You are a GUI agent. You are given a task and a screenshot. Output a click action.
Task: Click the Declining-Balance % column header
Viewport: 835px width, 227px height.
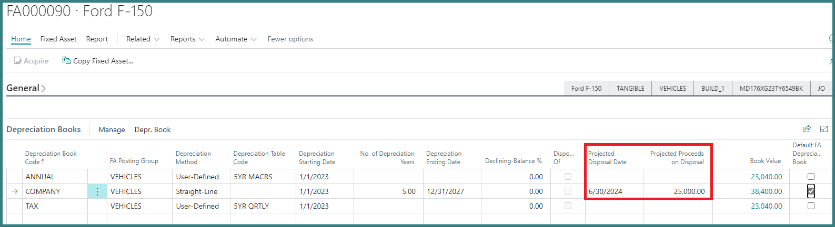(513, 161)
